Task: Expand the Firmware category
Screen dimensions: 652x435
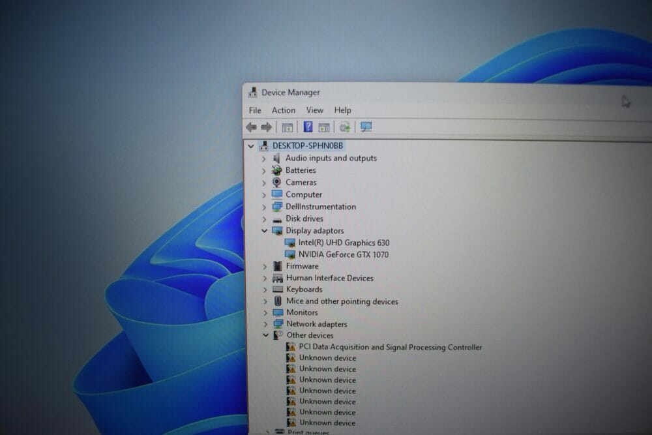Action: 265,266
